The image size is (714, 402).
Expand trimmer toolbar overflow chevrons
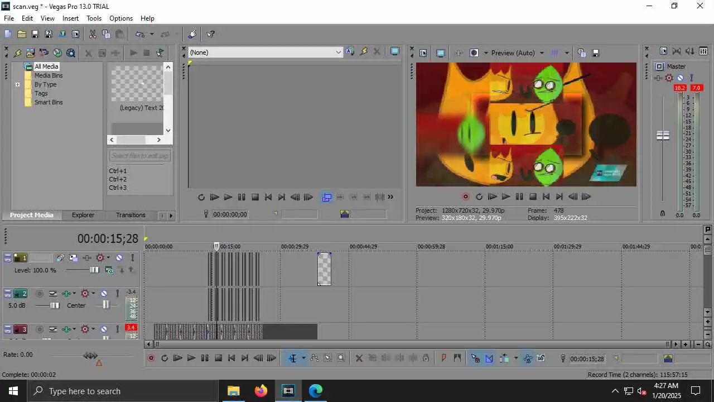(390, 197)
